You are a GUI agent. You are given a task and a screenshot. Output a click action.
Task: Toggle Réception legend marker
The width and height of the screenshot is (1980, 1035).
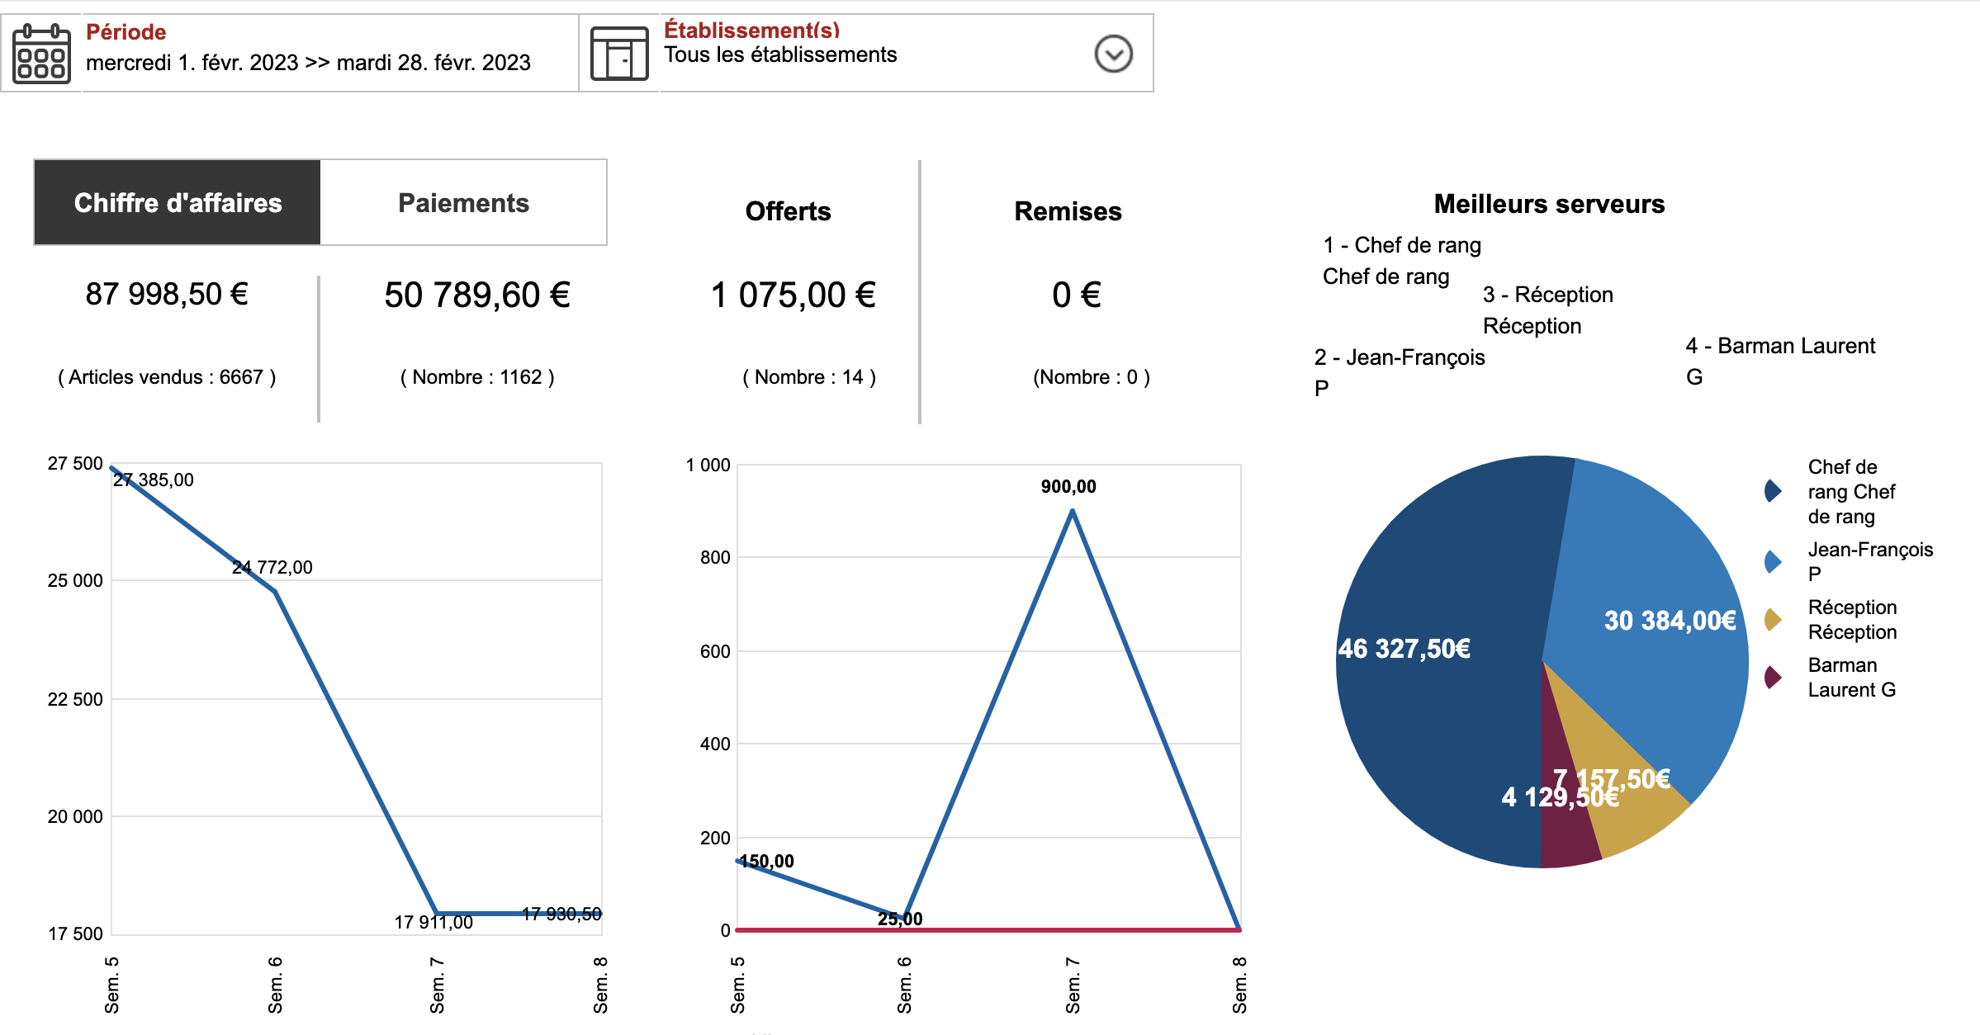(x=1773, y=619)
